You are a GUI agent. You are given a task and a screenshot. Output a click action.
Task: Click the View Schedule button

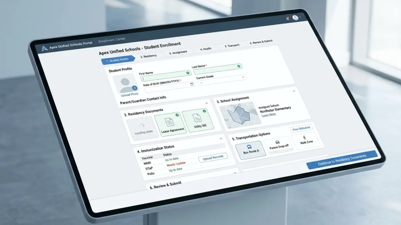(301, 128)
